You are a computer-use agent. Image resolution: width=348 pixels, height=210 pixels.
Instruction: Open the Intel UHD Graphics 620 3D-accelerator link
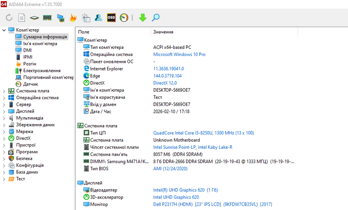(x=176, y=197)
